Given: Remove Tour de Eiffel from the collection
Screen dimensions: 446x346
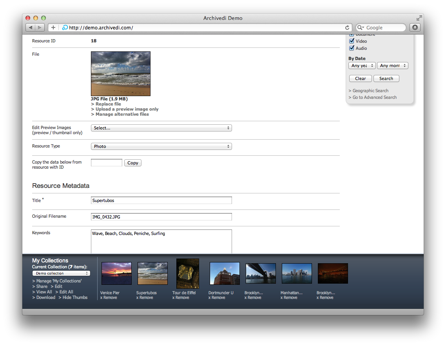Looking at the screenshot, I should pos(181,298).
